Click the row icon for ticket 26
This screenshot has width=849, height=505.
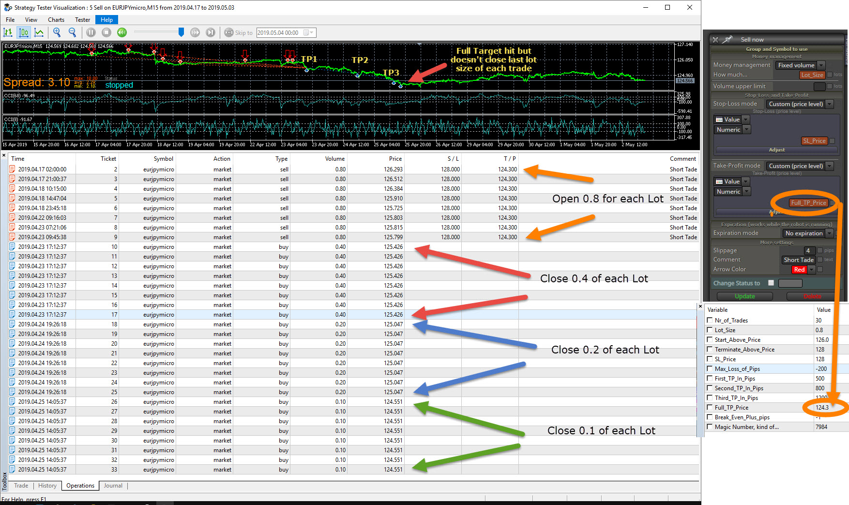click(13, 402)
